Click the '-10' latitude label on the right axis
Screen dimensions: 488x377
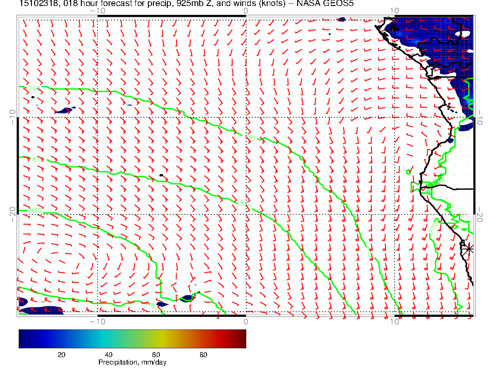pyautogui.click(x=480, y=117)
